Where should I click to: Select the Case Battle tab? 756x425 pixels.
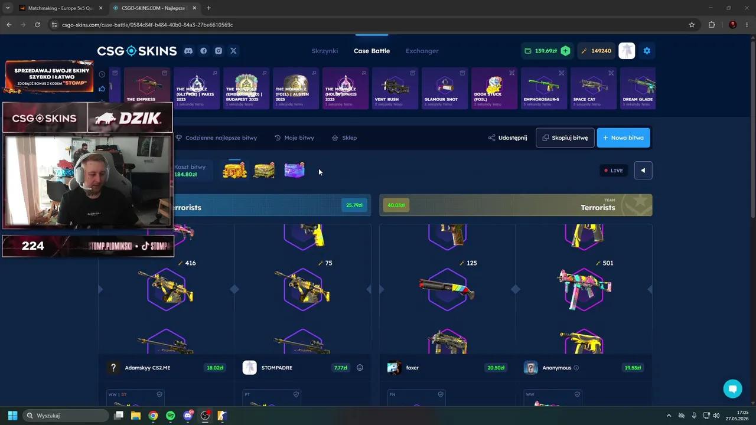[x=372, y=51]
